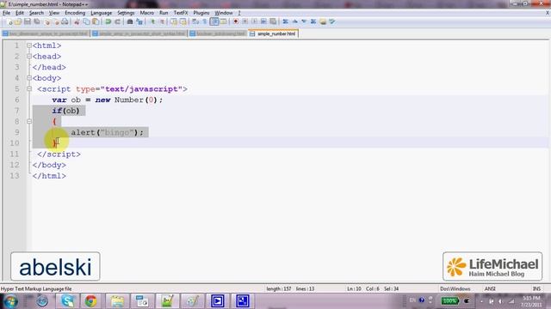Click the closing </script> tag text
This screenshot has height=309, width=551.
tap(59, 154)
